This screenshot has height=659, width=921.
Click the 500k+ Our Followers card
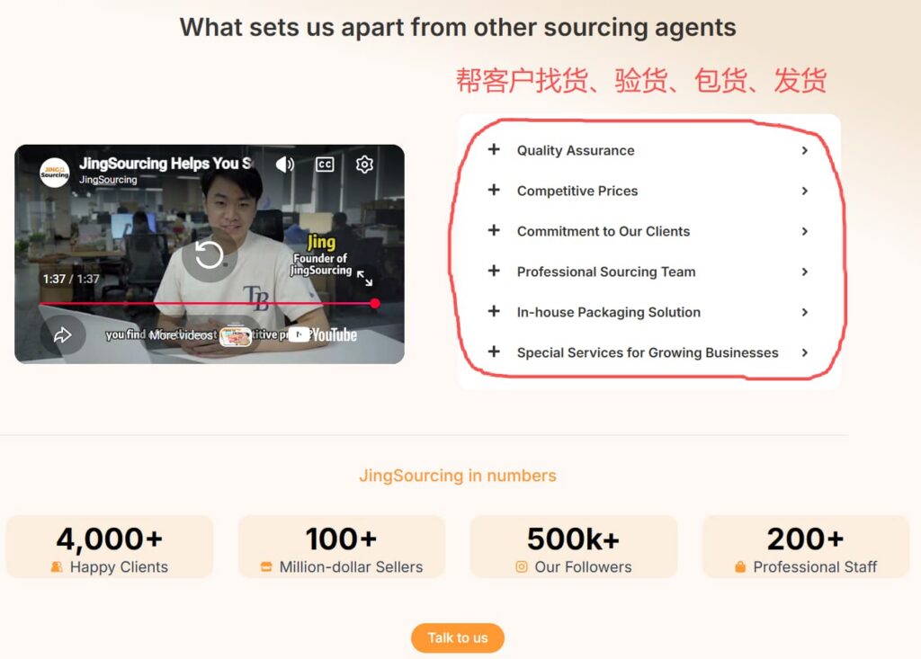pyautogui.click(x=573, y=547)
